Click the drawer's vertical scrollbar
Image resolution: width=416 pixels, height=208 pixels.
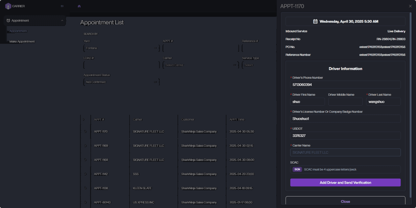tap(410, 99)
